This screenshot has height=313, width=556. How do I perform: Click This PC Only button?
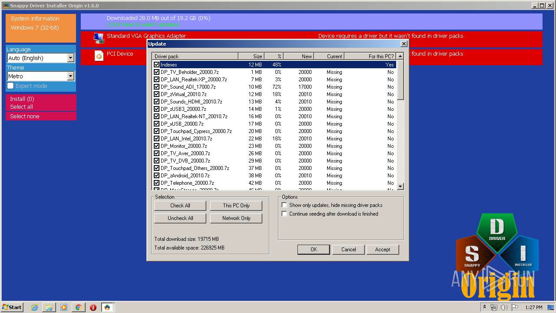[236, 206]
